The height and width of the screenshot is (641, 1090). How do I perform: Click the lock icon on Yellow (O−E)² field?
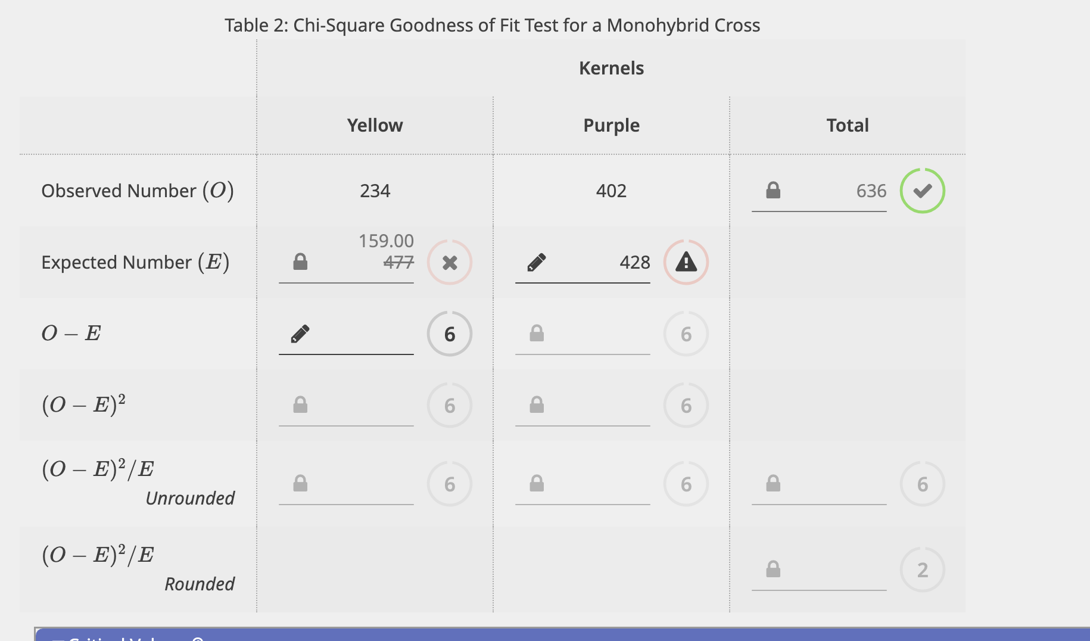301,404
